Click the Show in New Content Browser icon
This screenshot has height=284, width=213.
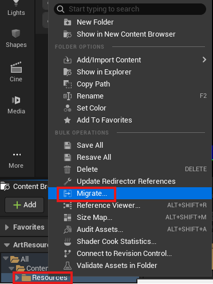coord(68,34)
